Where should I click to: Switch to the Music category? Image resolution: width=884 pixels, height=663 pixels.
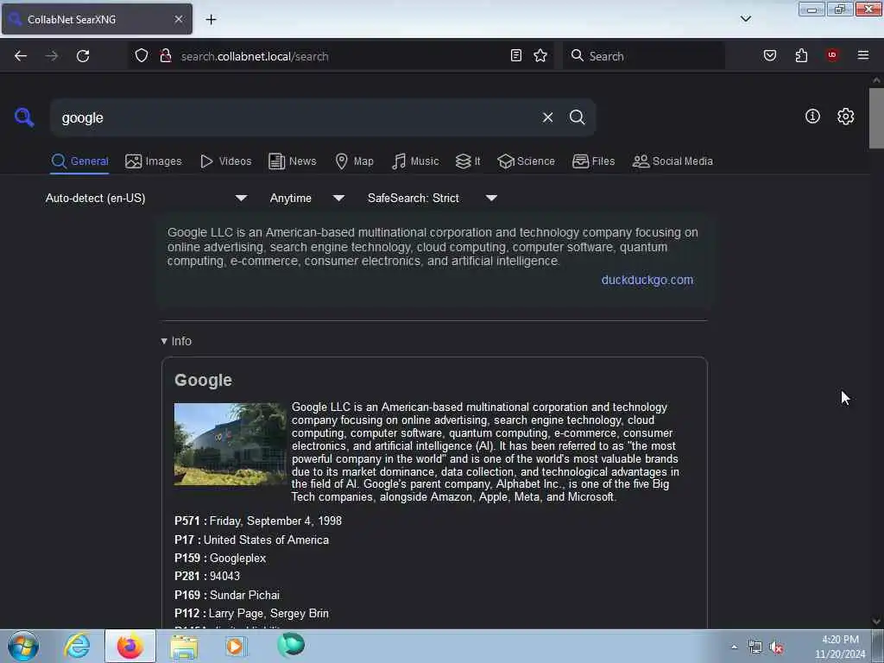(415, 161)
